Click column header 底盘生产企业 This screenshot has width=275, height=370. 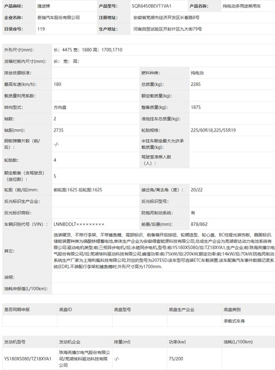point(181,309)
